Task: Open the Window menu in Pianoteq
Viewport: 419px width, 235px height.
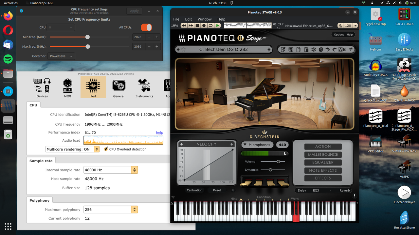Action: point(205,19)
